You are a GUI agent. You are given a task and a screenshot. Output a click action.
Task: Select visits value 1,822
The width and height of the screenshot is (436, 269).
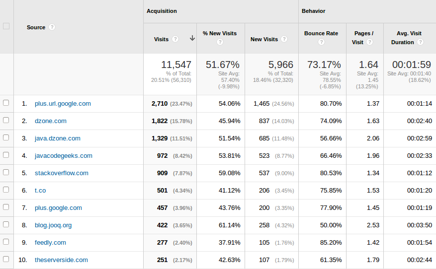160,121
